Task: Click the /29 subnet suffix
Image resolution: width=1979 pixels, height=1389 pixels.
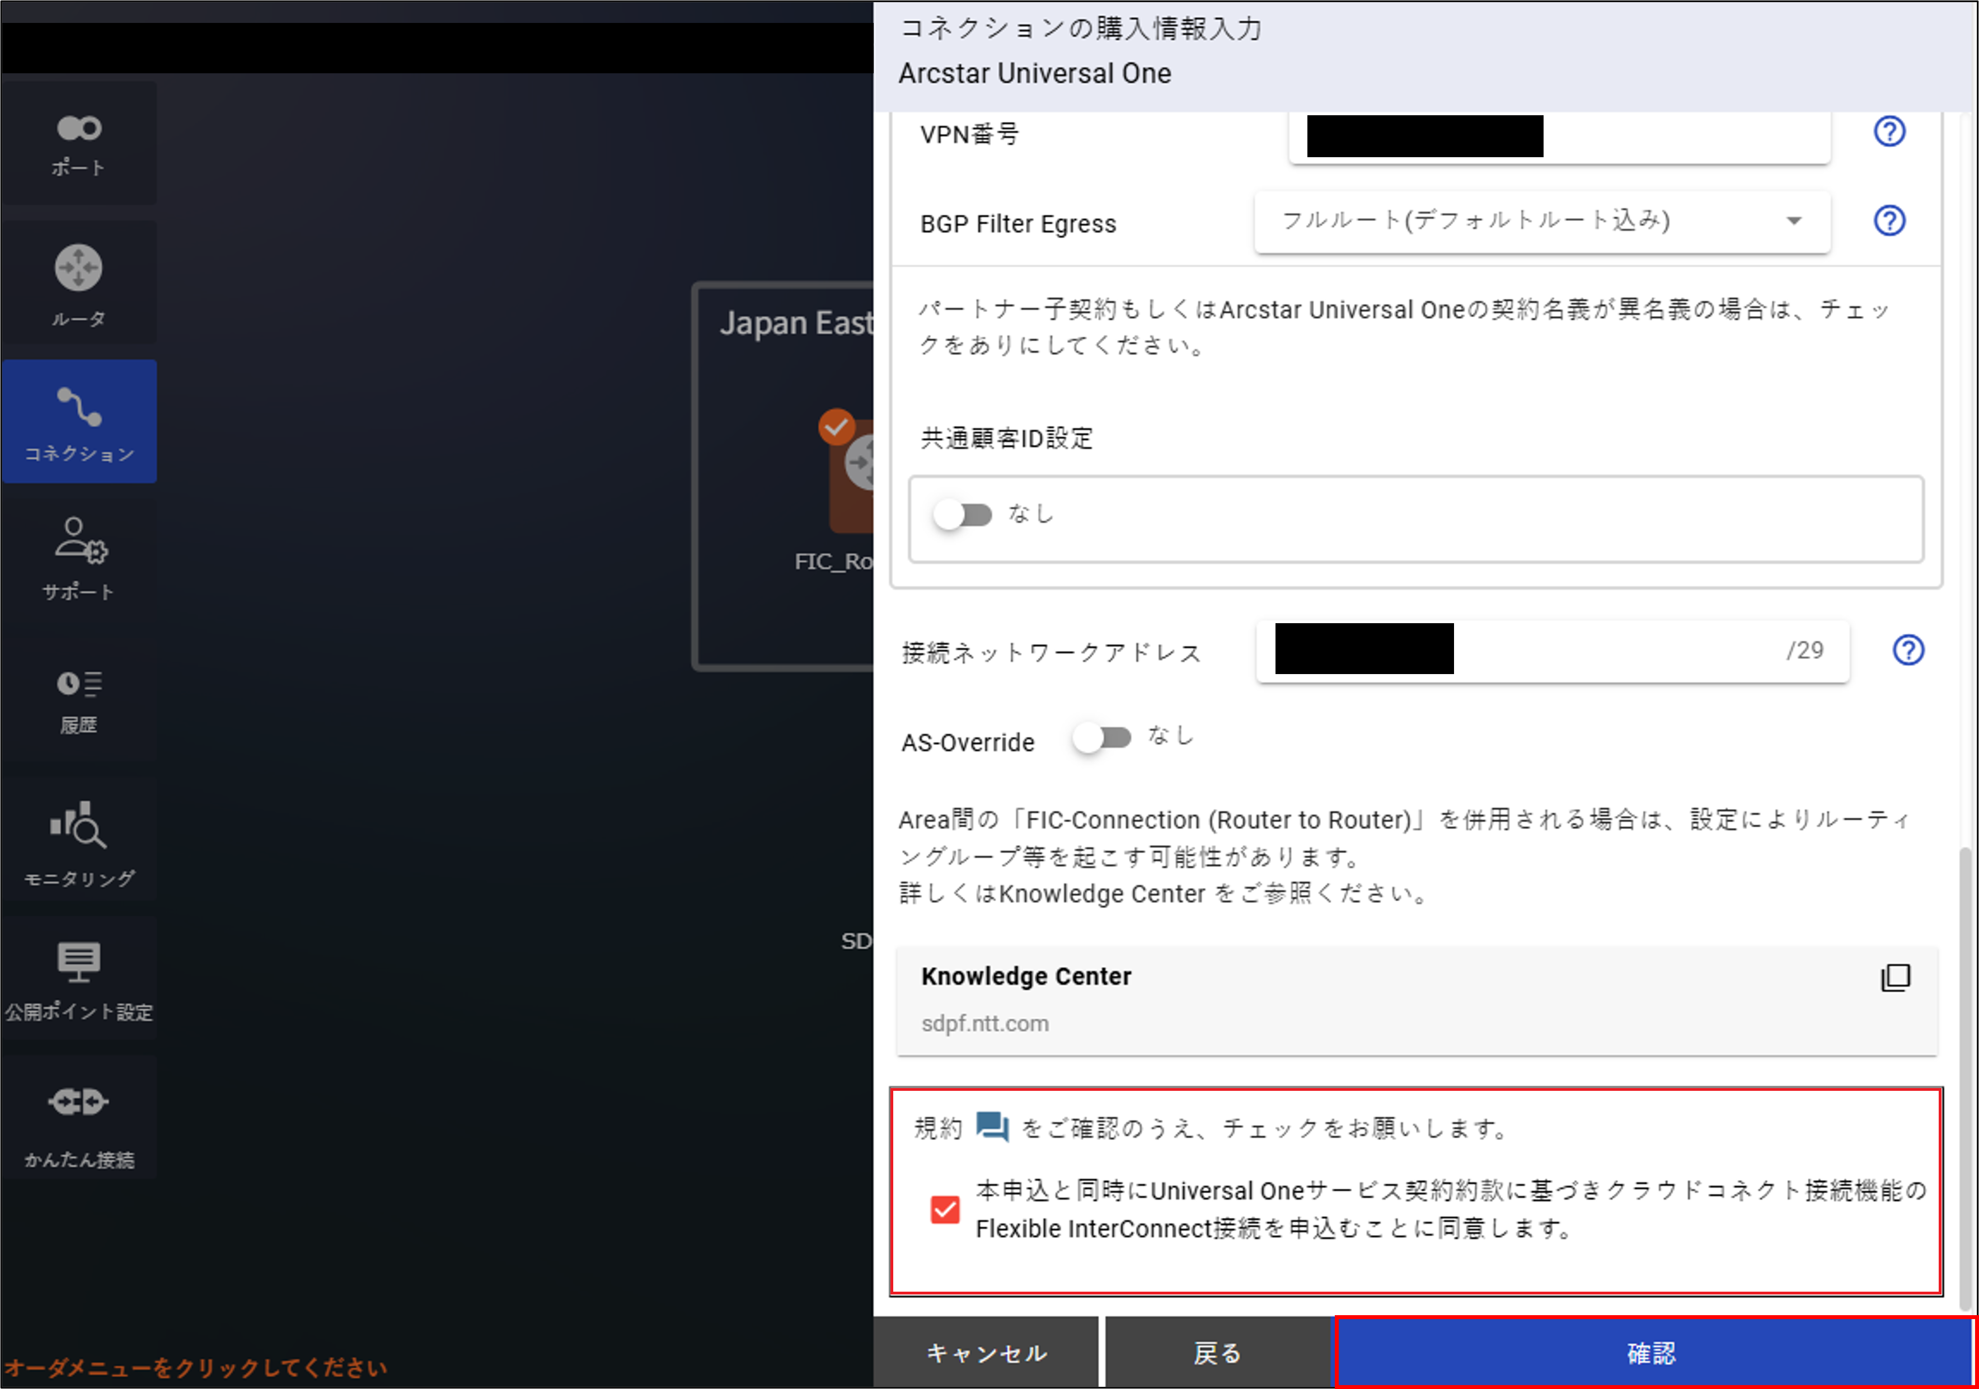Action: (x=1805, y=651)
